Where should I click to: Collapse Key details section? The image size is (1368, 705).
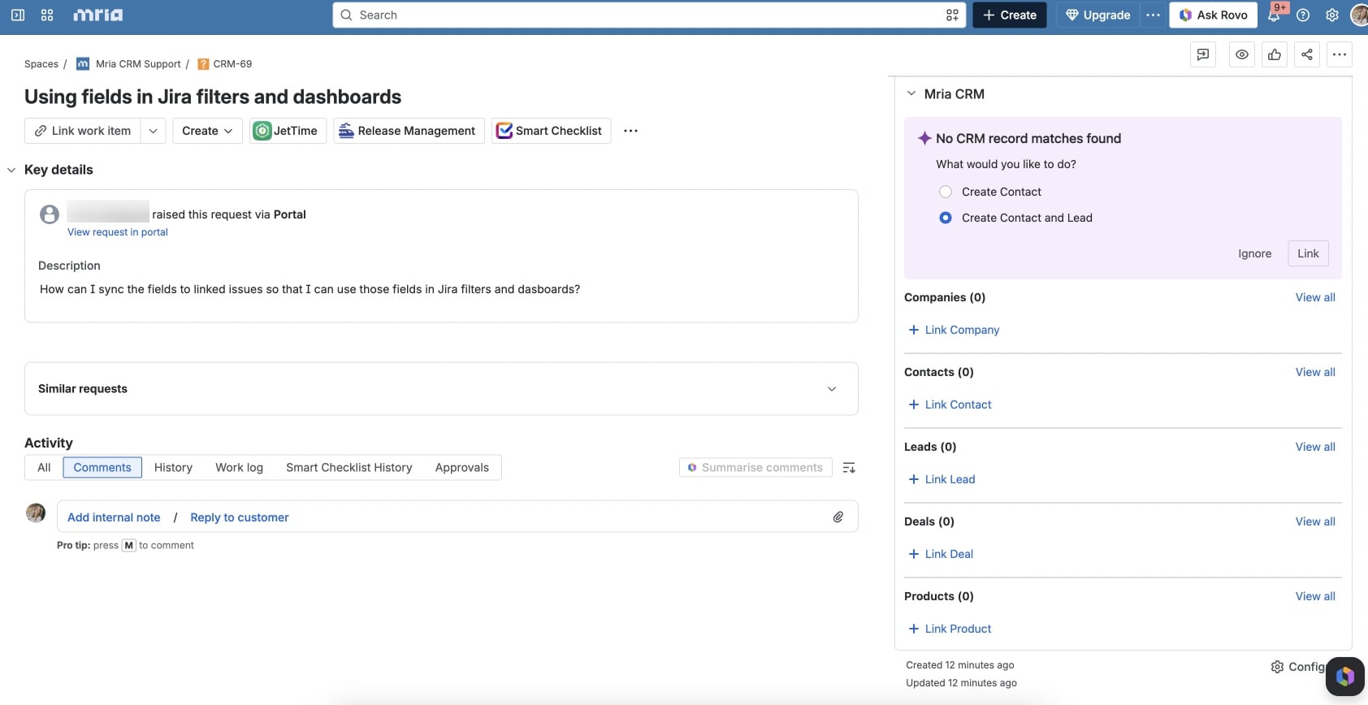[x=11, y=170]
